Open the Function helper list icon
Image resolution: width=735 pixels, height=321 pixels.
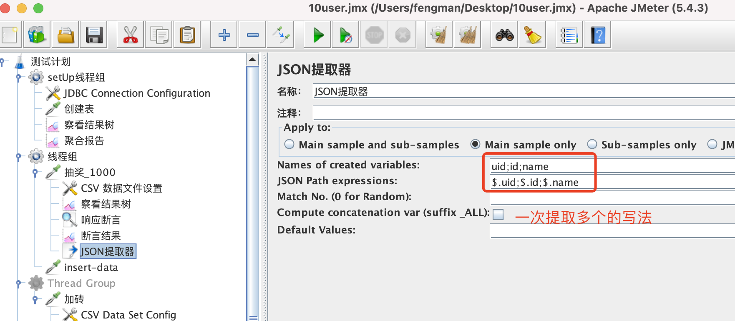(569, 35)
